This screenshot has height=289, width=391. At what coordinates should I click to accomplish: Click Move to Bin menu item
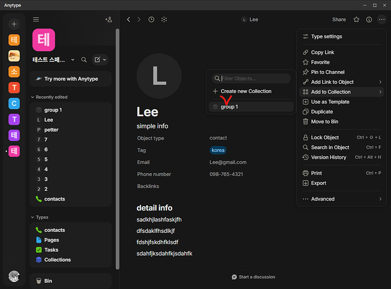click(342, 121)
